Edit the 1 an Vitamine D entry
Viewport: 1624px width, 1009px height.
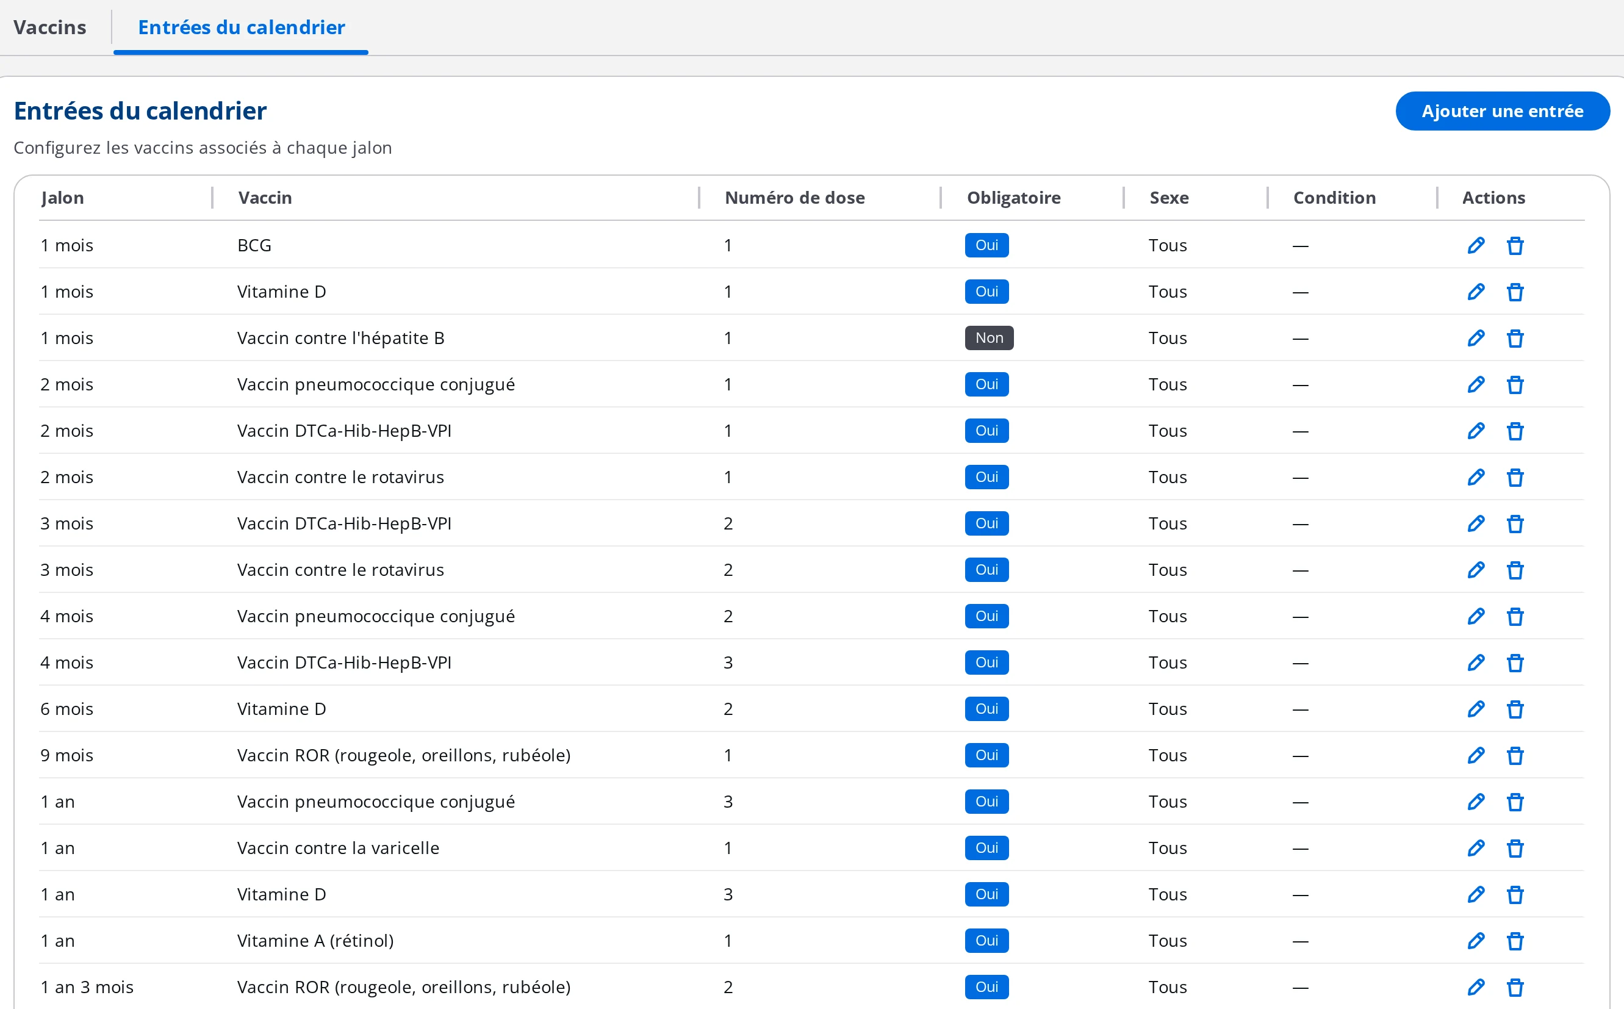1476,895
